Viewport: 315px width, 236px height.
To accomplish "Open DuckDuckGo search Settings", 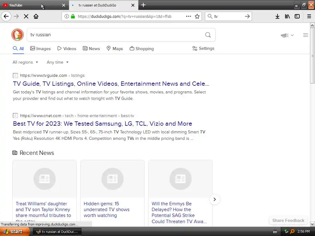I will [203, 48].
